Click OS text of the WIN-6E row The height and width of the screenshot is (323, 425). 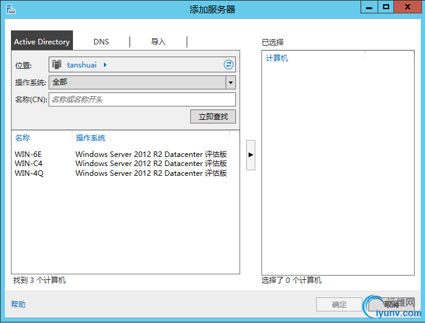(151, 155)
